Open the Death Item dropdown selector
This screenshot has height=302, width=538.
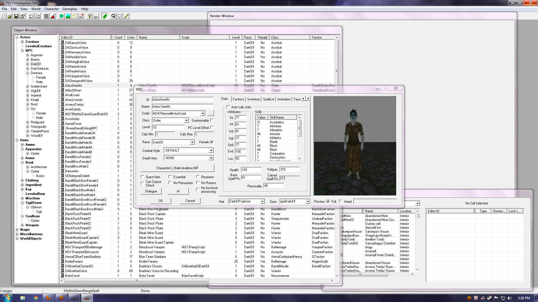(211, 158)
